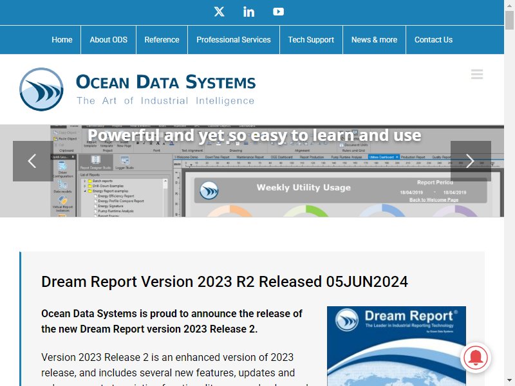Open the YouTube social icon
The image size is (515, 386).
(x=278, y=12)
